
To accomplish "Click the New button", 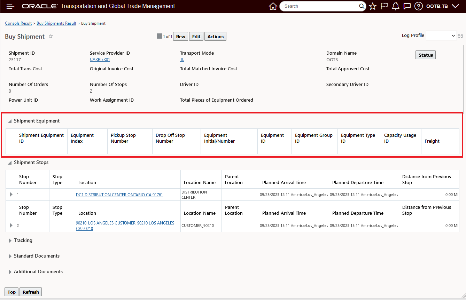I will pos(181,37).
